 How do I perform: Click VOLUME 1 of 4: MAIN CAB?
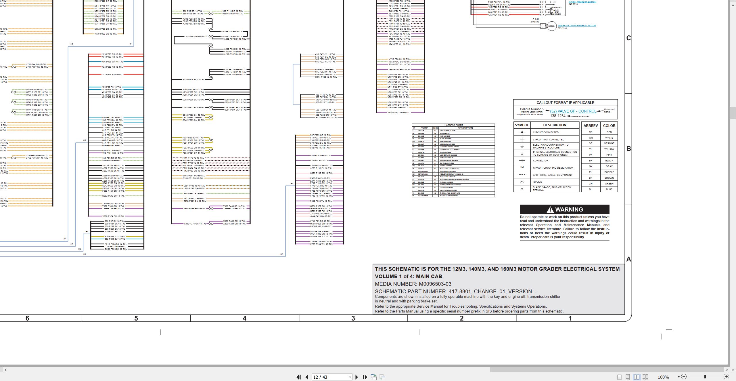pos(409,276)
